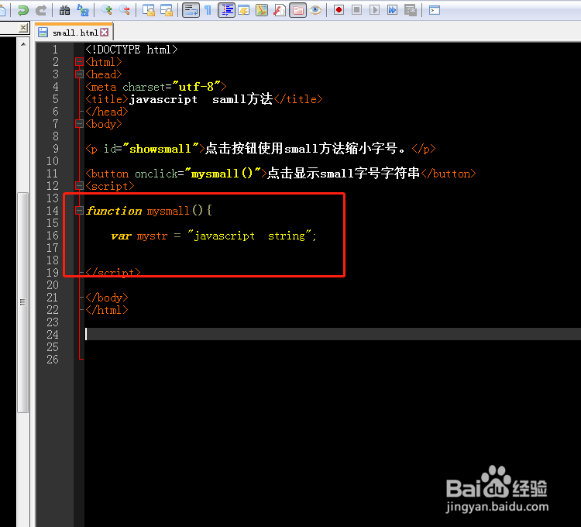Click the charset "utf-8" value
Screen dimensions: 581x527
click(197, 87)
